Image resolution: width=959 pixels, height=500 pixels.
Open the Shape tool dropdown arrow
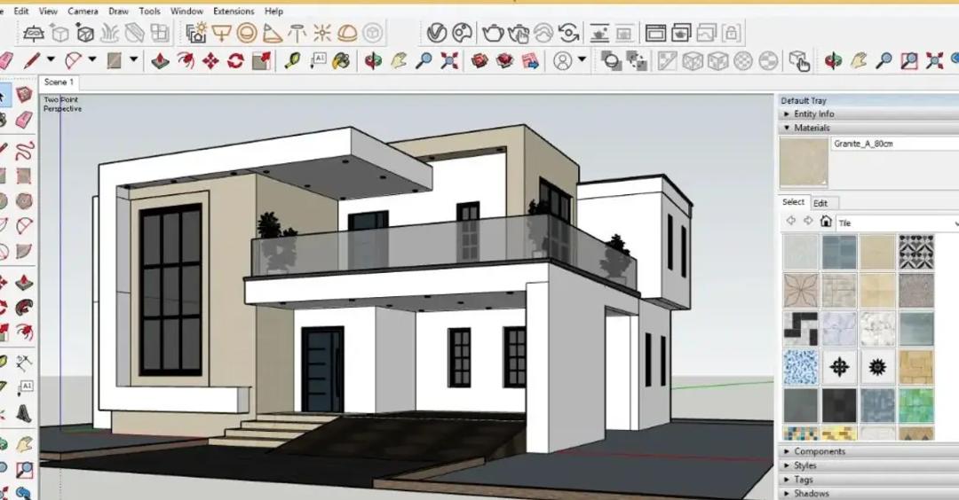click(x=134, y=60)
